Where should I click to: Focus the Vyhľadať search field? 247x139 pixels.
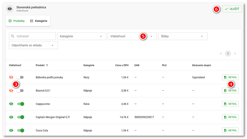32,36
